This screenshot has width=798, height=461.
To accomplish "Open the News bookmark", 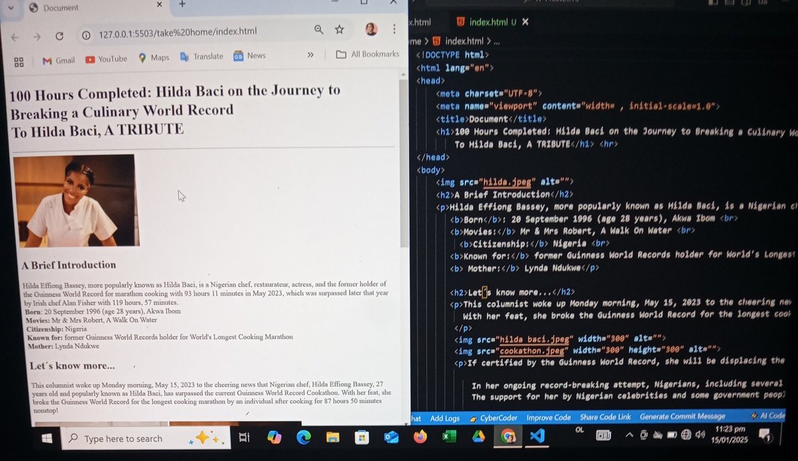I will pyautogui.click(x=249, y=56).
